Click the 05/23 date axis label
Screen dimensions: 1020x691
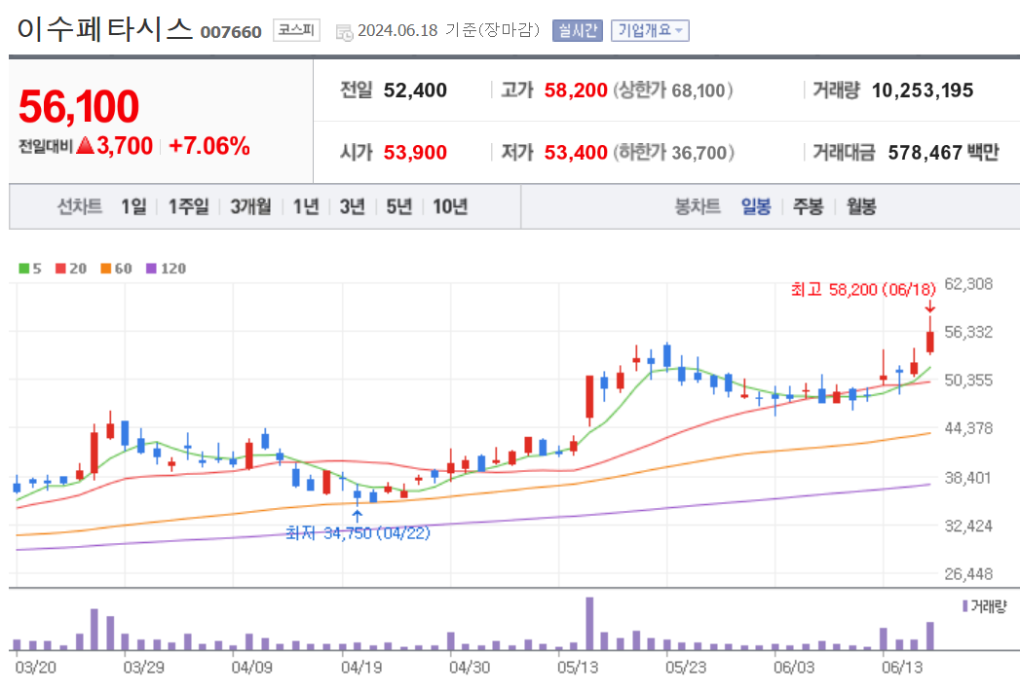point(685,667)
